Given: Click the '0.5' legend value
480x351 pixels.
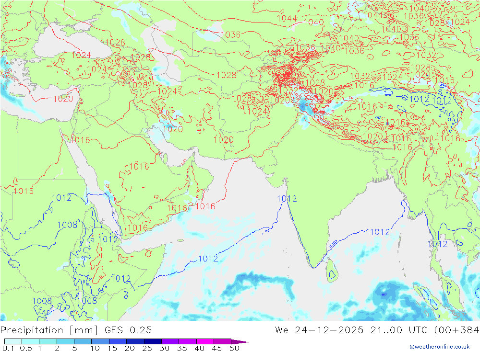Looking at the screenshot, I should (x=26, y=348).
